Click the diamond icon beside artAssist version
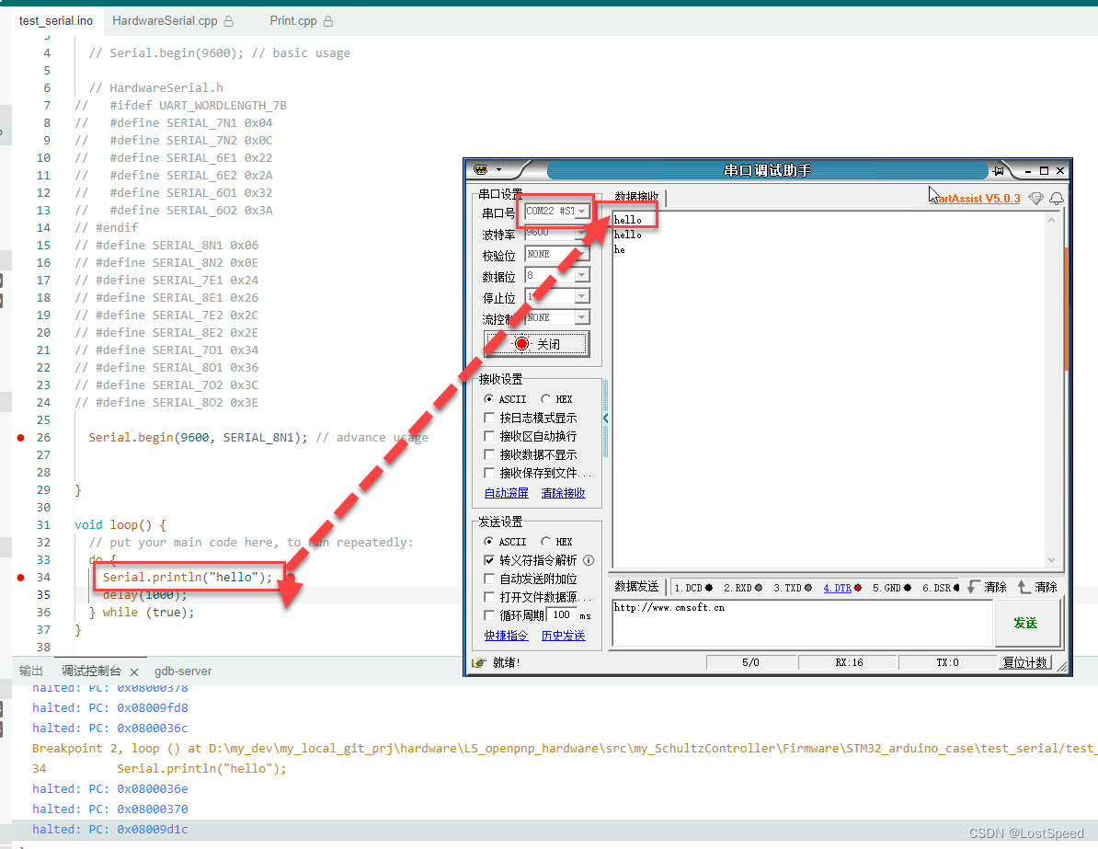The image size is (1098, 849). pos(1035,199)
